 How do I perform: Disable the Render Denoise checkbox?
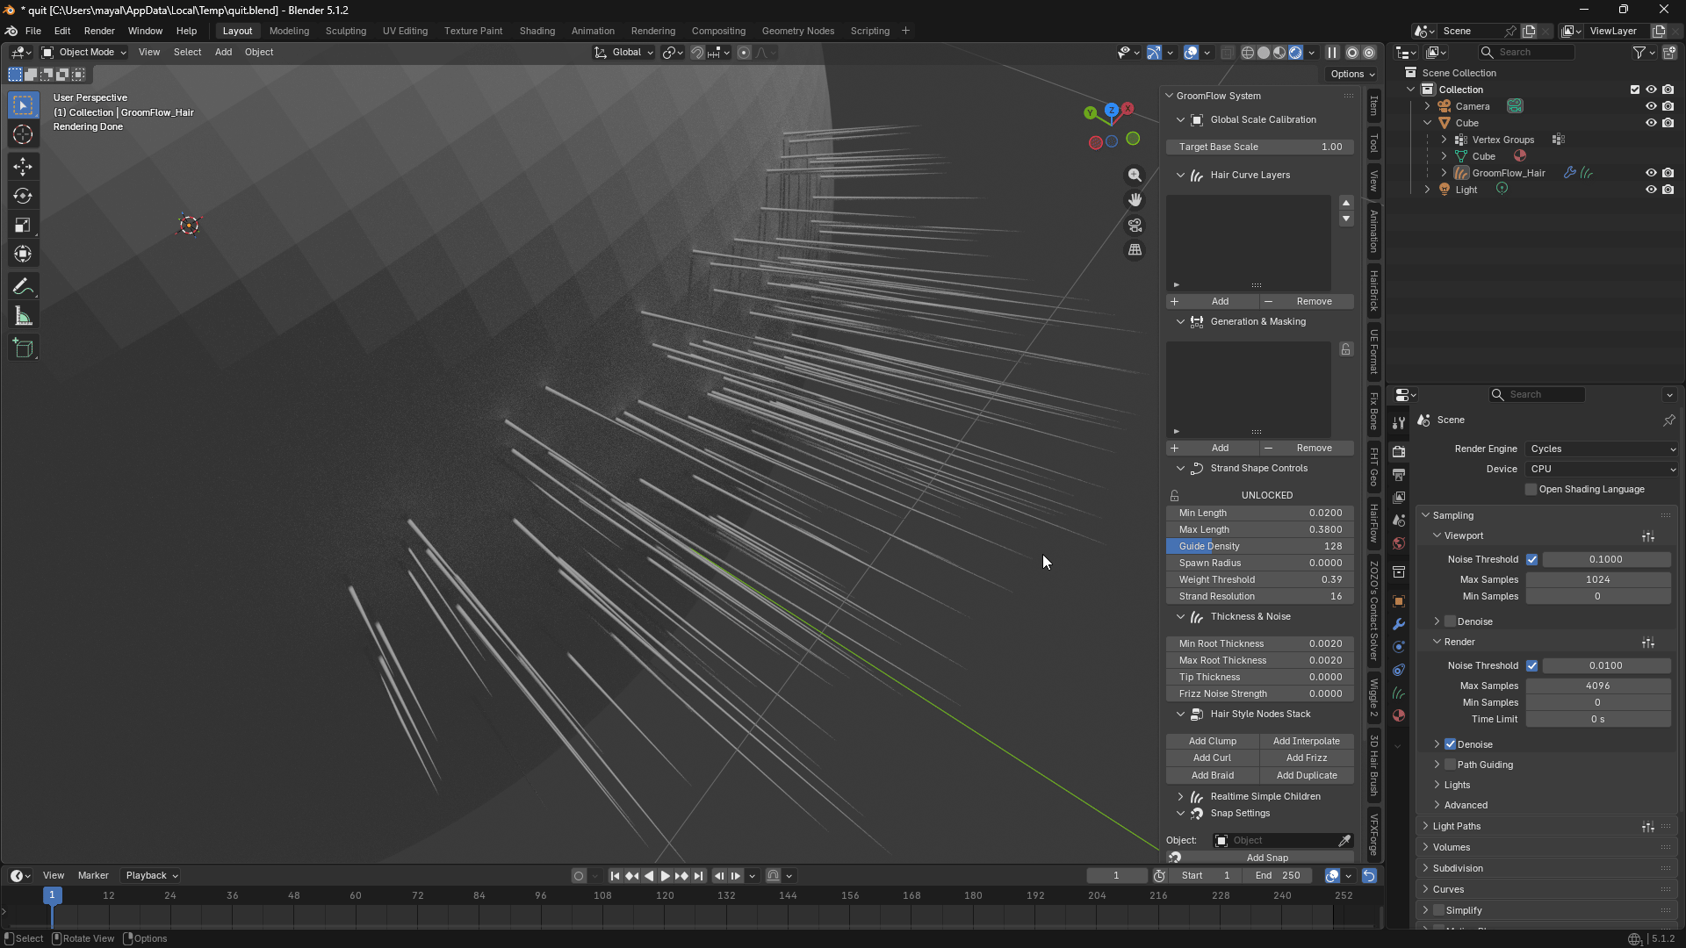click(x=1451, y=744)
